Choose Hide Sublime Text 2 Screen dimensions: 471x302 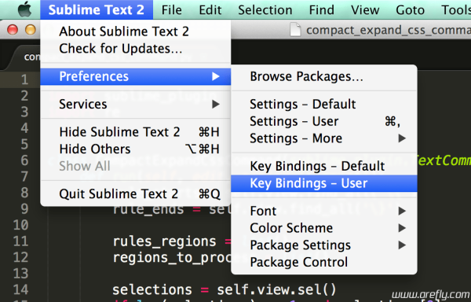point(136,132)
